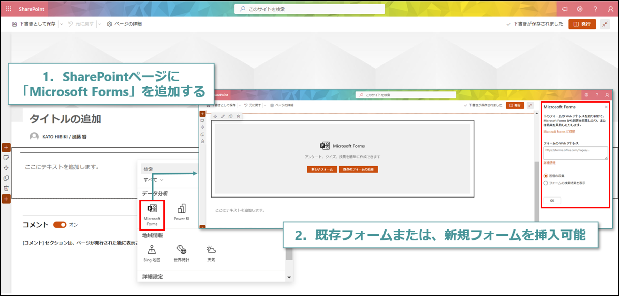Click the main page ここにテキストを追加します text area
619x296 pixels.
coord(63,167)
